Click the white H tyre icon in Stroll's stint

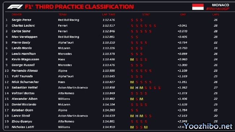137,116
